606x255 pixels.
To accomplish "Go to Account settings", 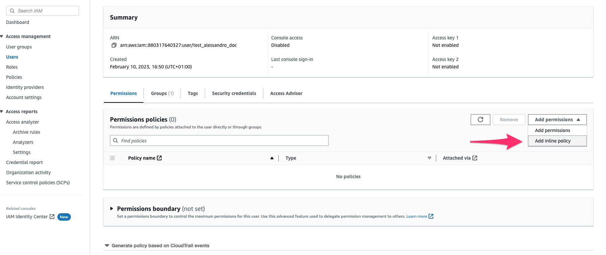I will [24, 97].
